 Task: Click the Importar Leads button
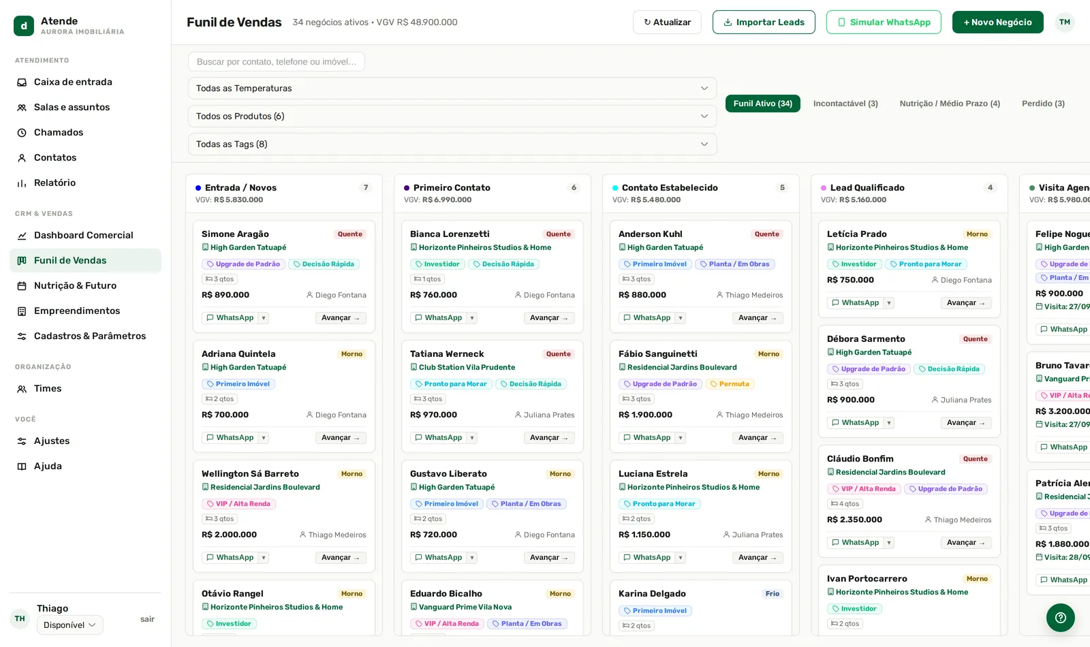[764, 22]
